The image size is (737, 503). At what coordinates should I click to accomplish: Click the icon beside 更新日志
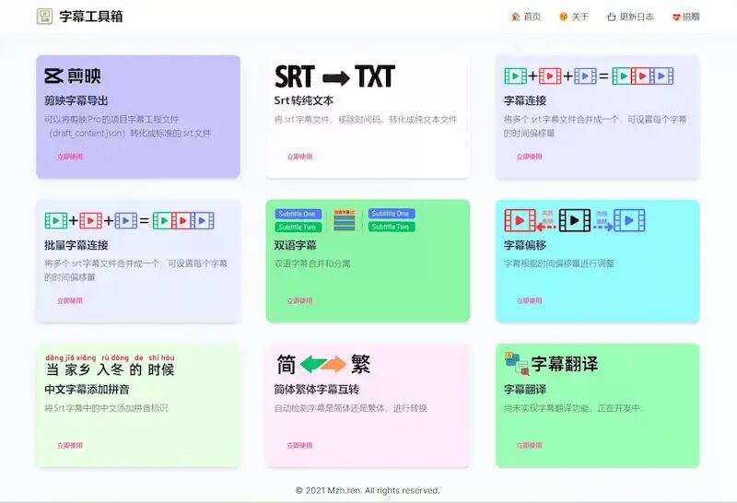611,17
